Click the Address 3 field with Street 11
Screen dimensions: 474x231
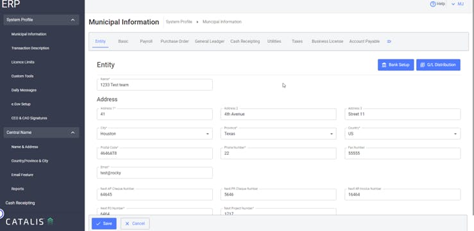(403, 115)
